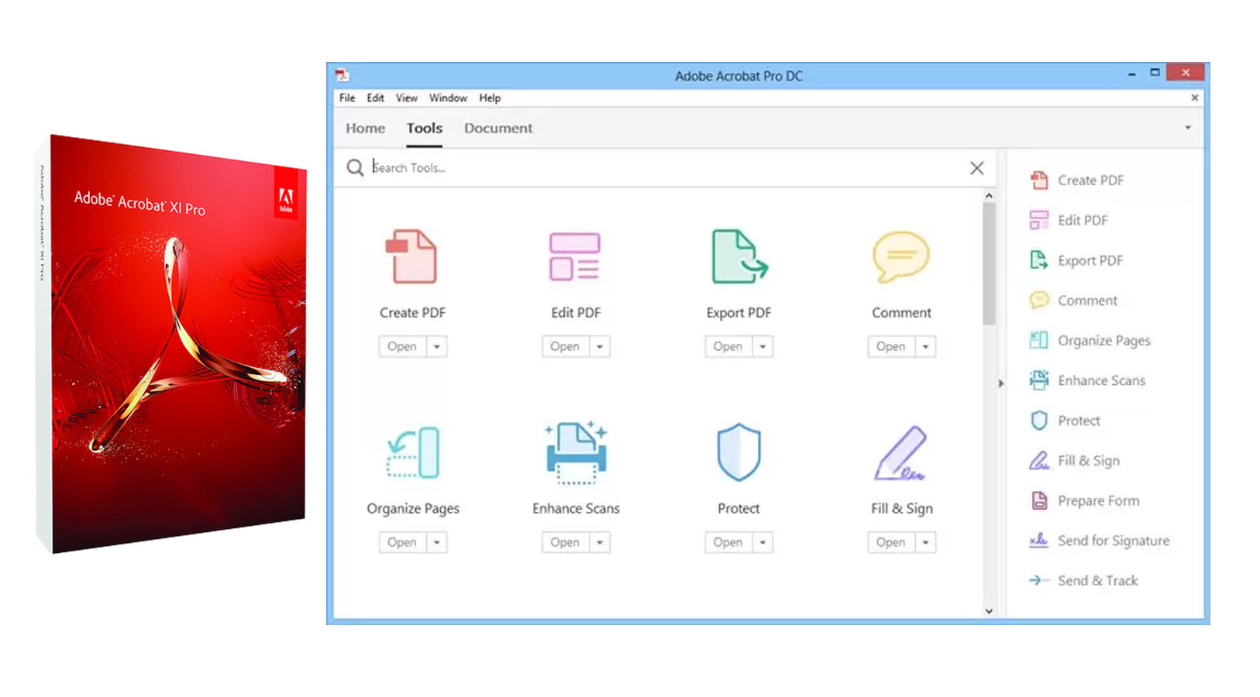Viewport: 1260px width, 697px height.
Task: Select Protect shield icon in right sidebar
Action: 1039,421
